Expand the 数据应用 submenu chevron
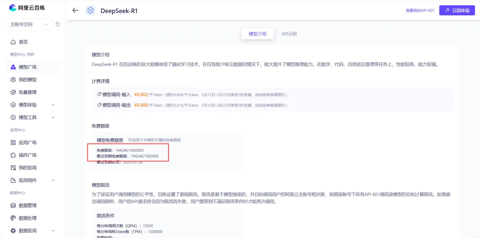The height and width of the screenshot is (238, 480). tap(53, 231)
